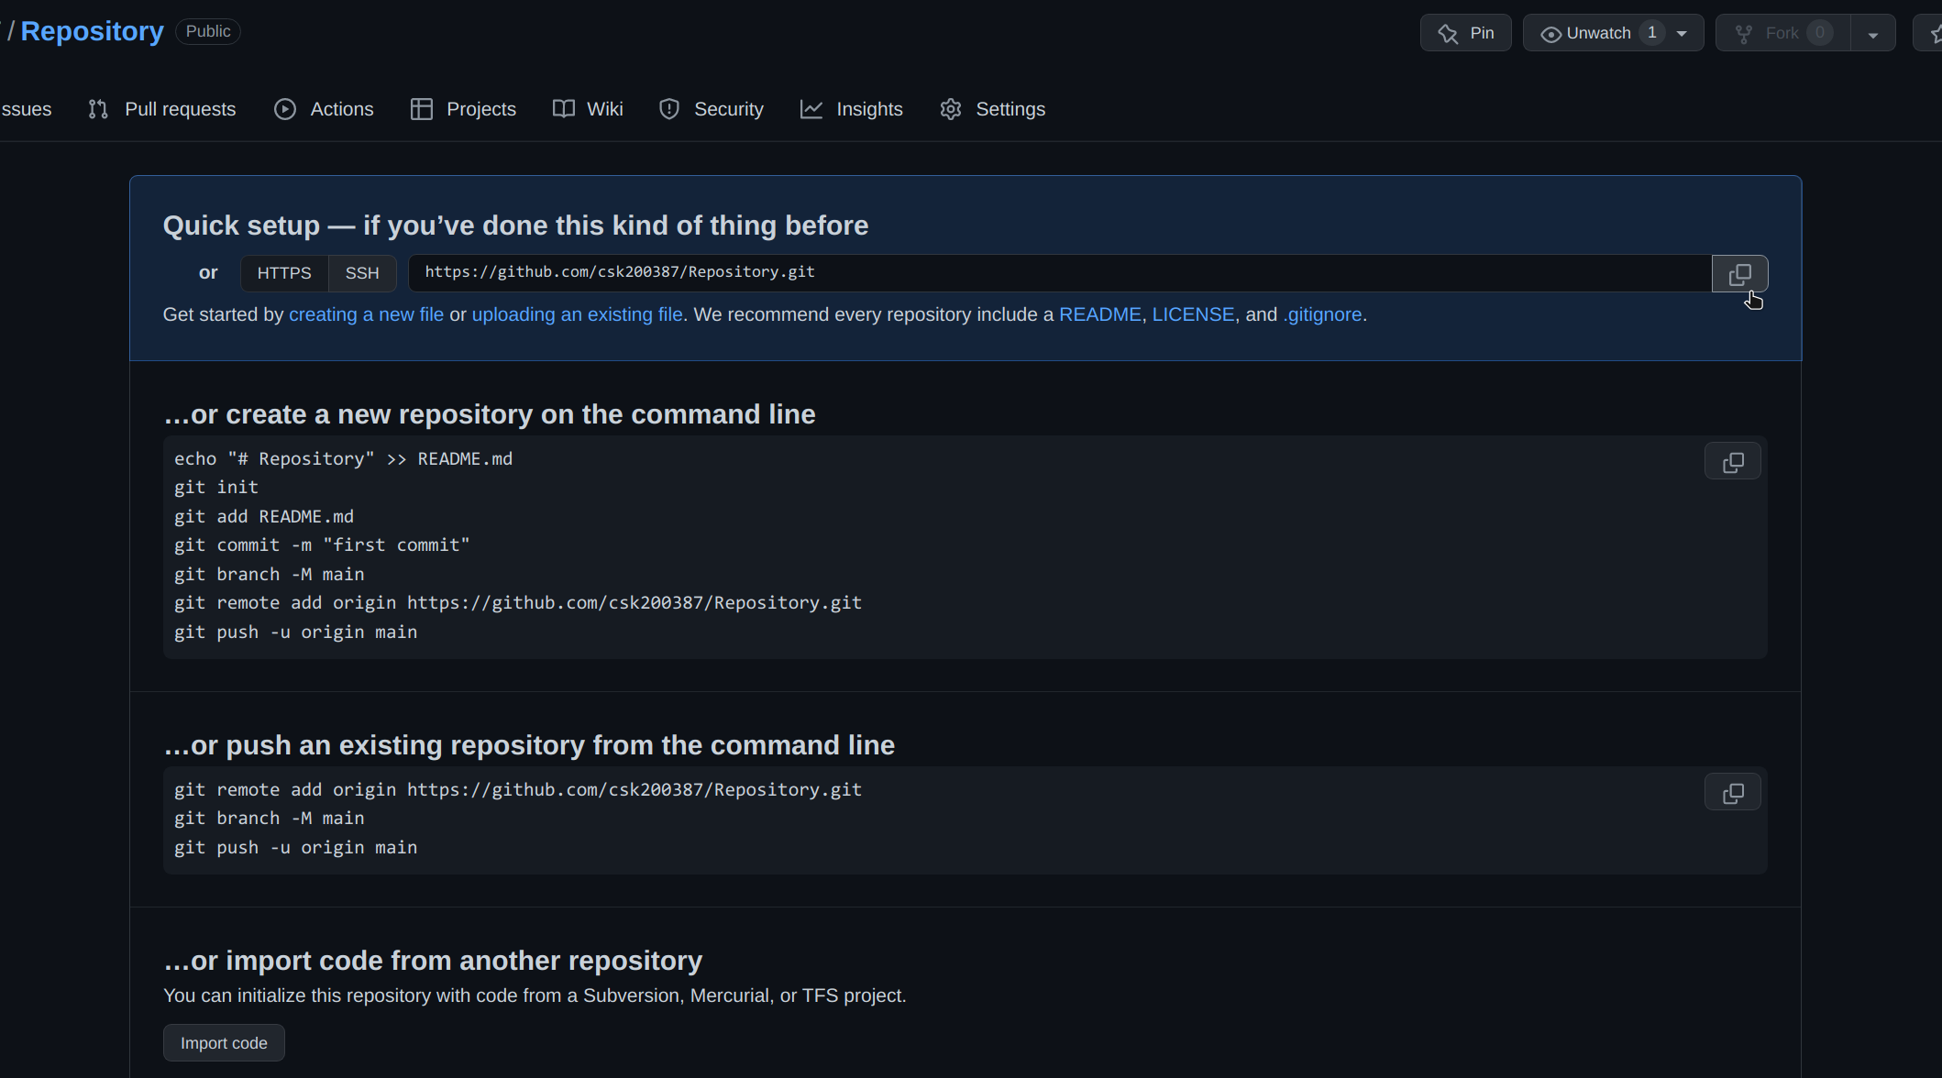Click the Repository name link
The height and width of the screenshot is (1078, 1942).
93,31
